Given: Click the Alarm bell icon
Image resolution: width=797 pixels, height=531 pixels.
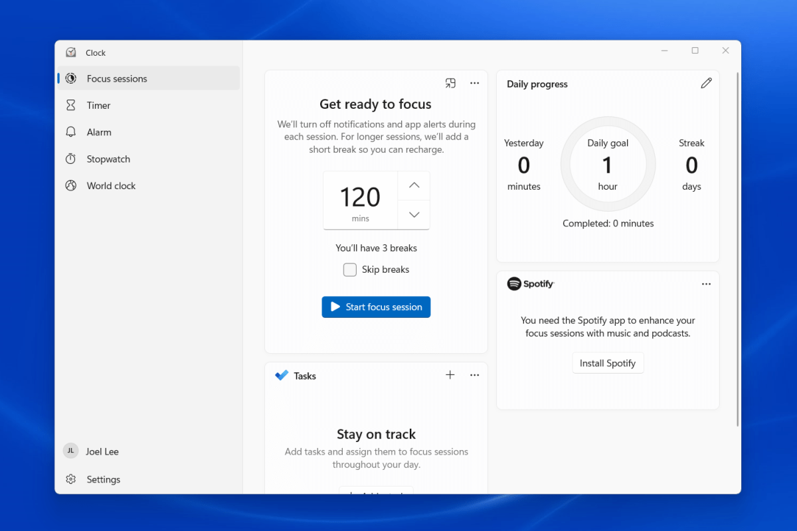Looking at the screenshot, I should tap(71, 132).
